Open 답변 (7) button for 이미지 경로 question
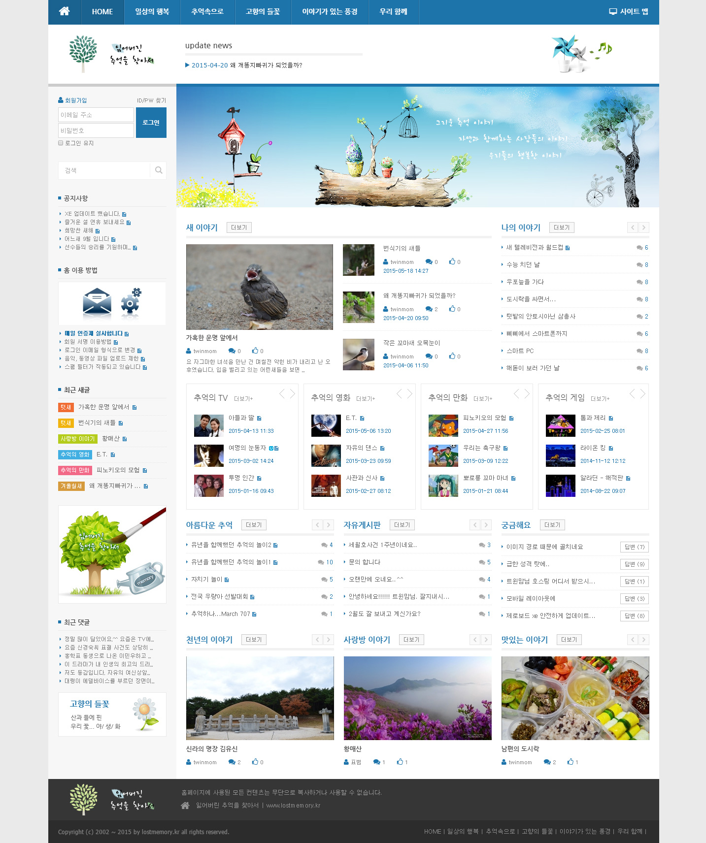Screen dimensions: 706x843 634,547
